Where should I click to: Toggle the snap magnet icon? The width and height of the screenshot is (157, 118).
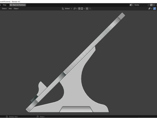pyautogui.click(x=79, y=9)
